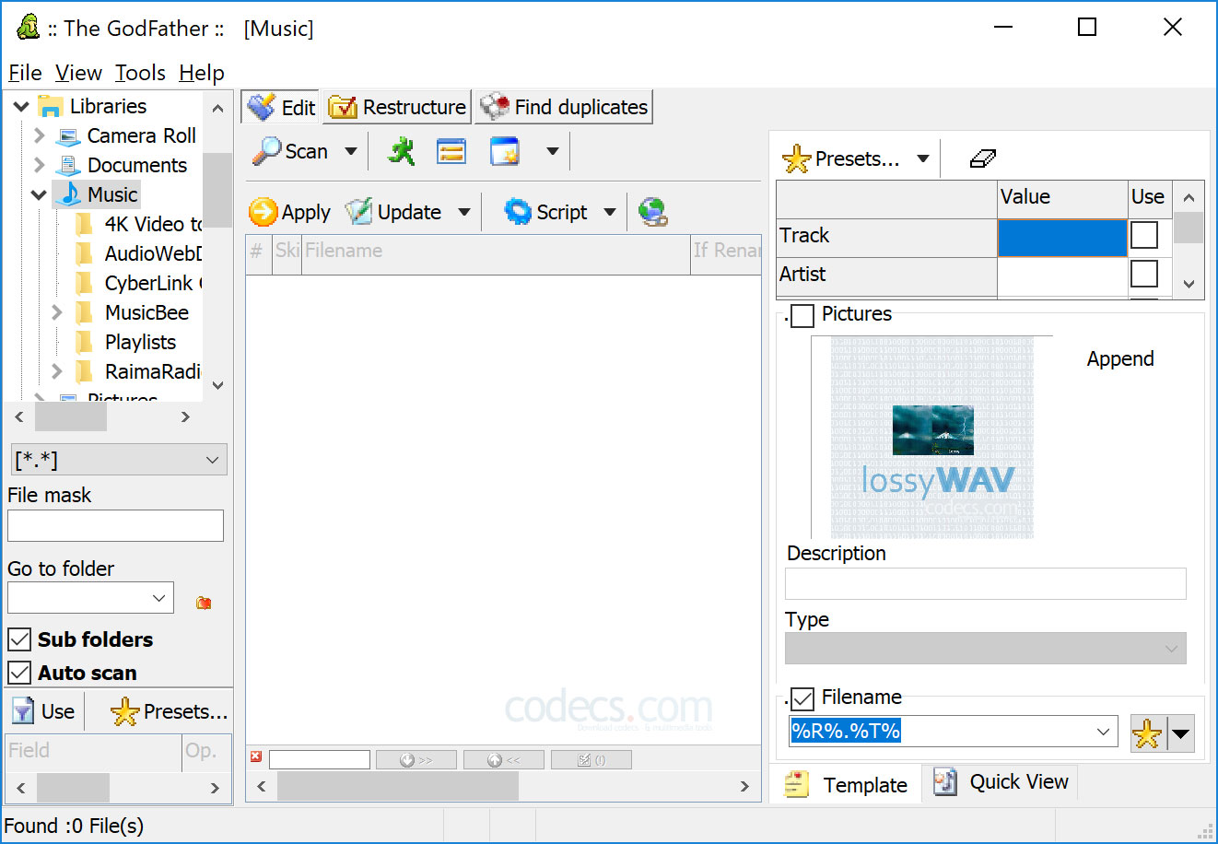Click the window with star icon
This screenshot has height=844, width=1218.
pyautogui.click(x=505, y=151)
